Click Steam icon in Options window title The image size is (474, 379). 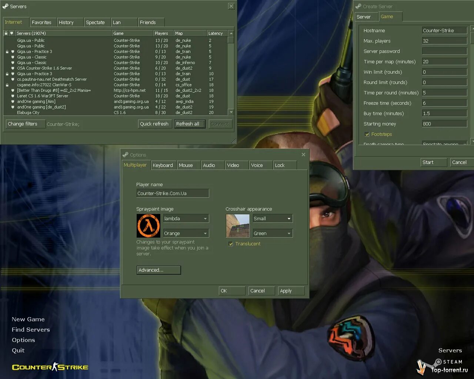point(126,155)
